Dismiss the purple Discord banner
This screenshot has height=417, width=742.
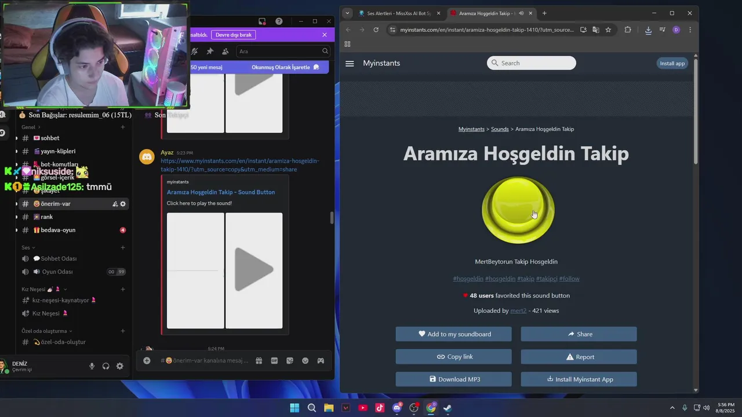coord(325,35)
